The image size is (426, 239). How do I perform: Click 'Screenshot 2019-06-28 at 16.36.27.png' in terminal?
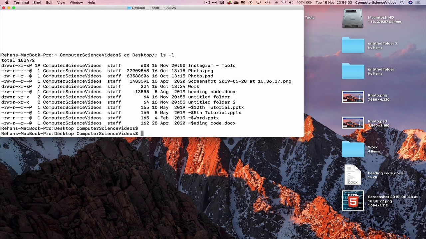coord(240,81)
